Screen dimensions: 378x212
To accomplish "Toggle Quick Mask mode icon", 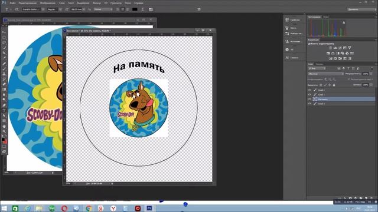I will point(4,147).
